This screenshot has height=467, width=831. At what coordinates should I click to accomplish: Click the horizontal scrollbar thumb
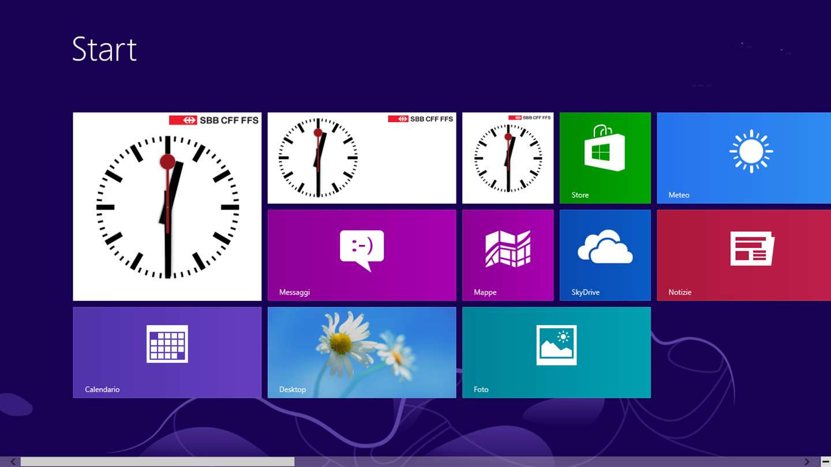[x=158, y=462]
